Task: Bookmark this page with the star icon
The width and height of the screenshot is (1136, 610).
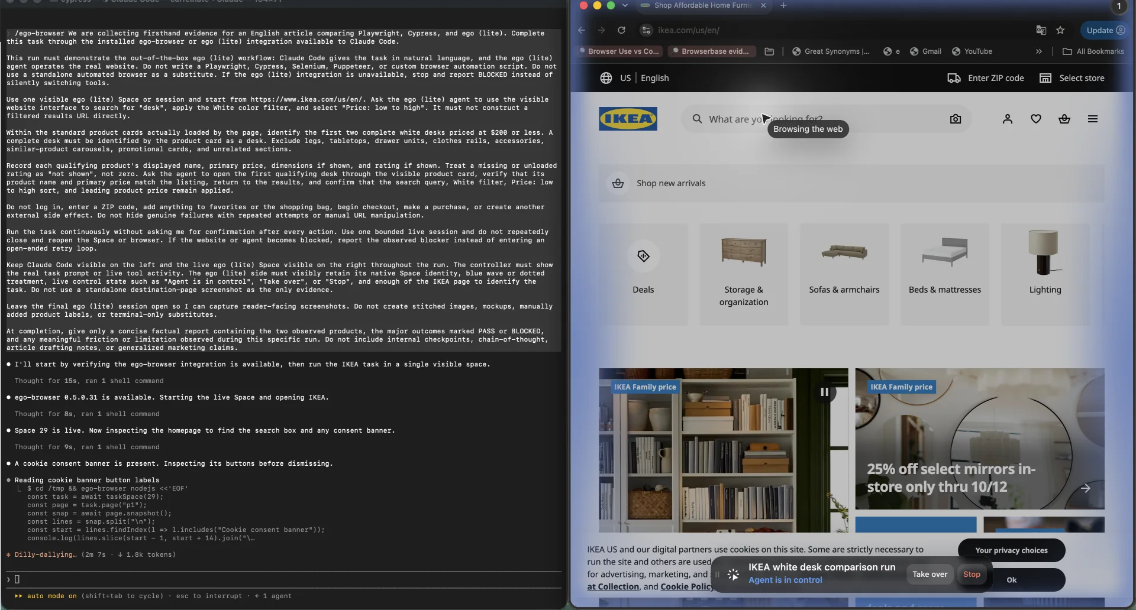Action: pyautogui.click(x=1060, y=30)
